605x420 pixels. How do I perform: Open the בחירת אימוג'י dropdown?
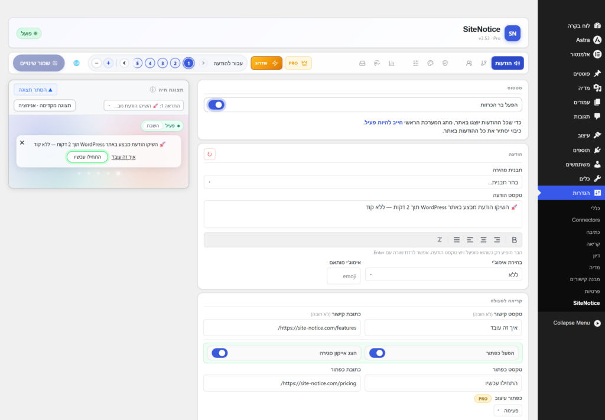[443, 275]
